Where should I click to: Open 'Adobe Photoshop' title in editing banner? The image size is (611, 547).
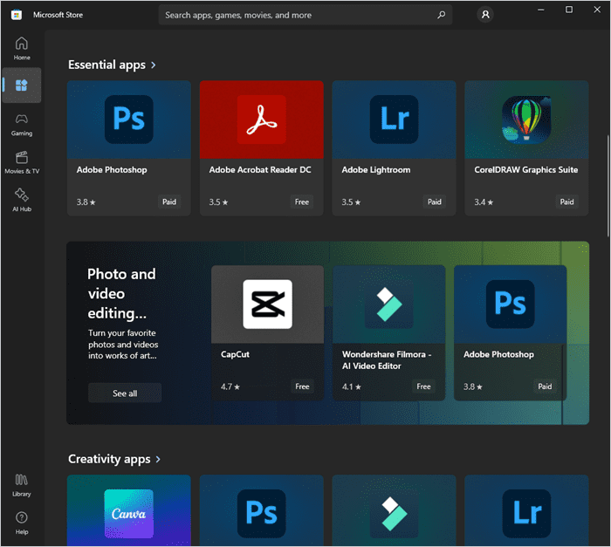click(498, 354)
